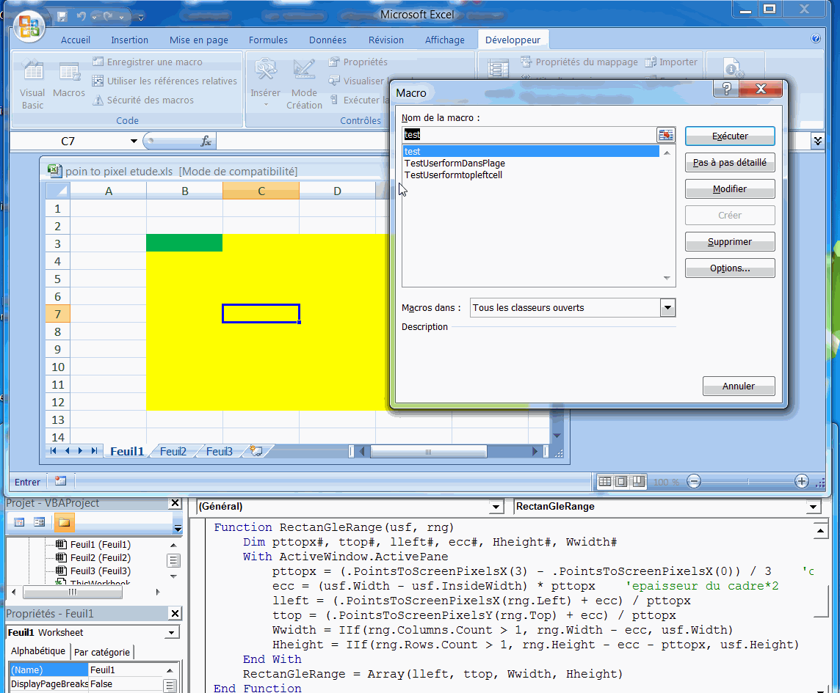Click the zoom slider center marker
Screen dimensions: 840x693
[748, 482]
